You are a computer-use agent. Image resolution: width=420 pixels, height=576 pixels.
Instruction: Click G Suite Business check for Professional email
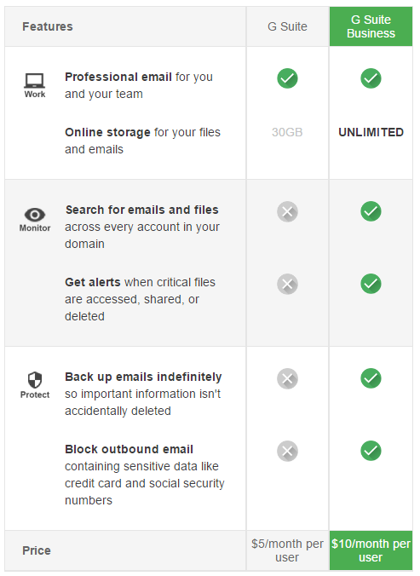pyautogui.click(x=371, y=78)
